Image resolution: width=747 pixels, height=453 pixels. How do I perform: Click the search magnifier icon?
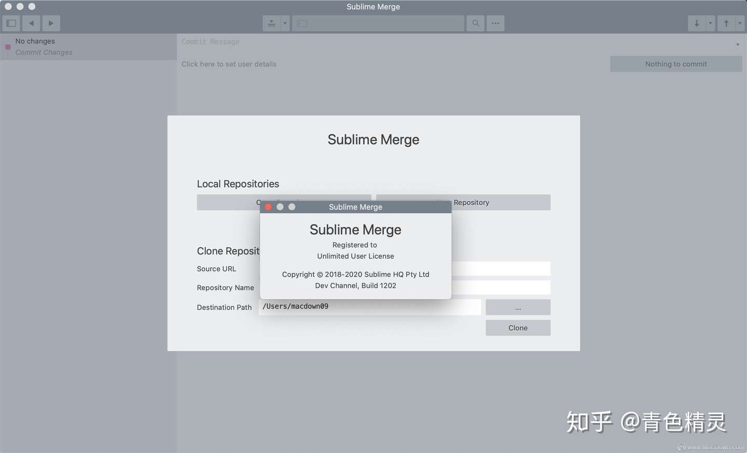point(476,23)
